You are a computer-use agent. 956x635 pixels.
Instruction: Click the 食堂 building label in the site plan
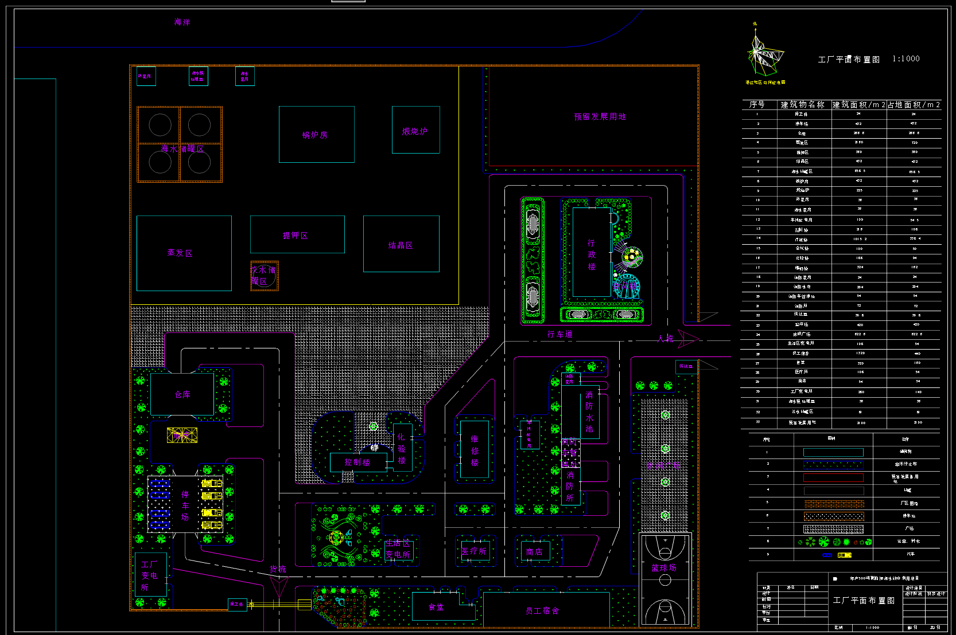click(436, 607)
